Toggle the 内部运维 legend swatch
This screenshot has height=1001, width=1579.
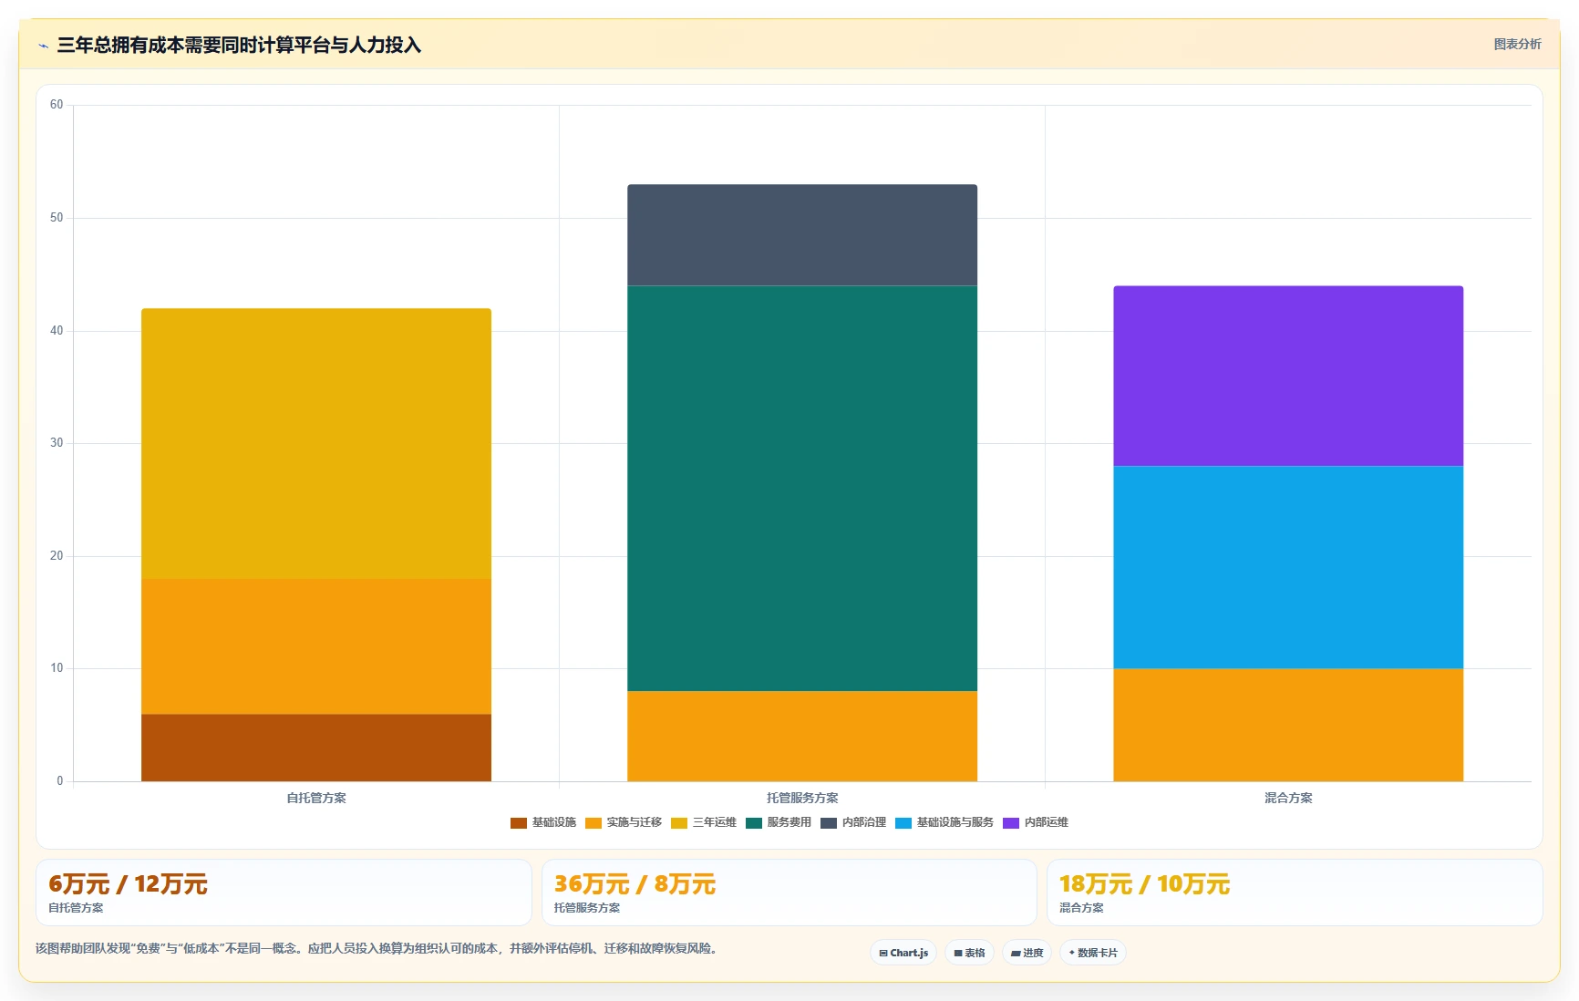[x=1010, y=823]
